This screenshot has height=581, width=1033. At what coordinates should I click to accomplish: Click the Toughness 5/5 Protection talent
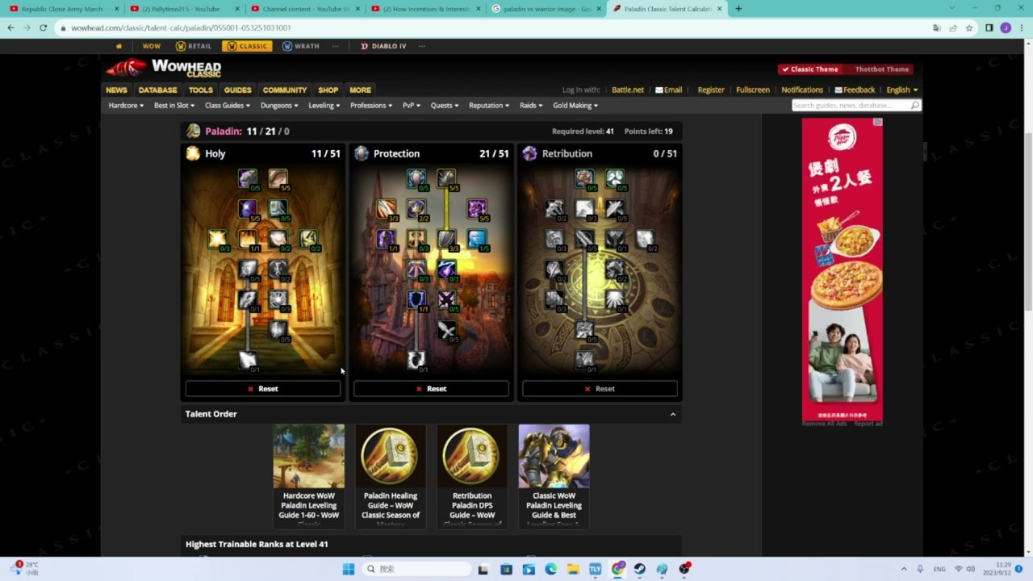(477, 209)
